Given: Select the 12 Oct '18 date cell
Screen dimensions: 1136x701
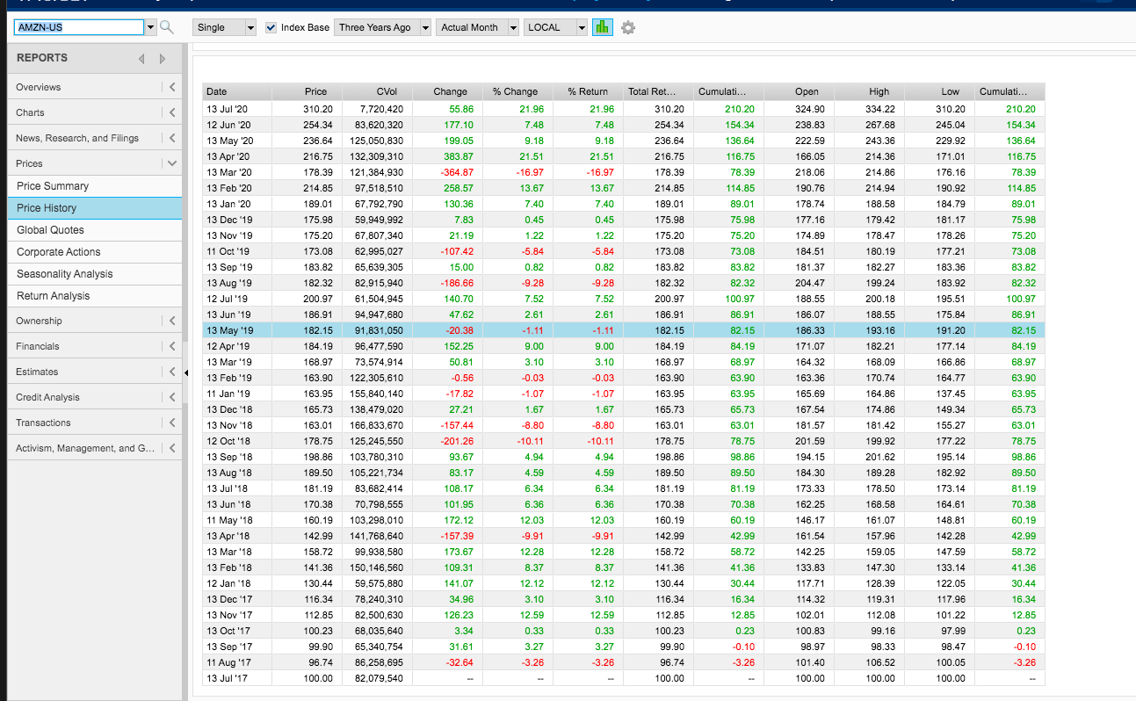Looking at the screenshot, I should tap(237, 441).
